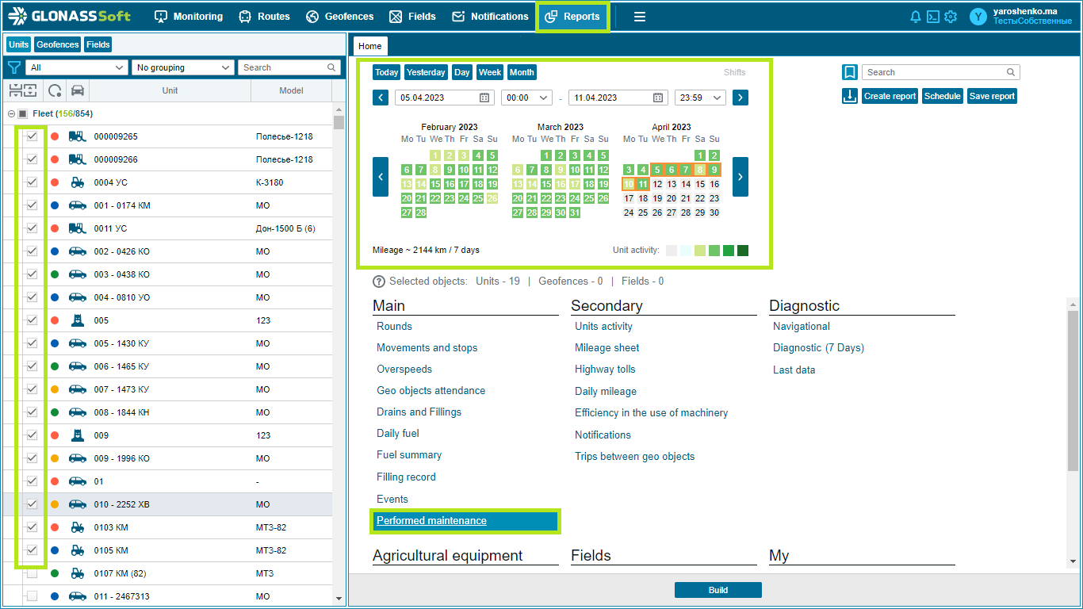Screen dimensions: 1083x609
Task: Select April 14 in the calendar
Action: click(686, 184)
